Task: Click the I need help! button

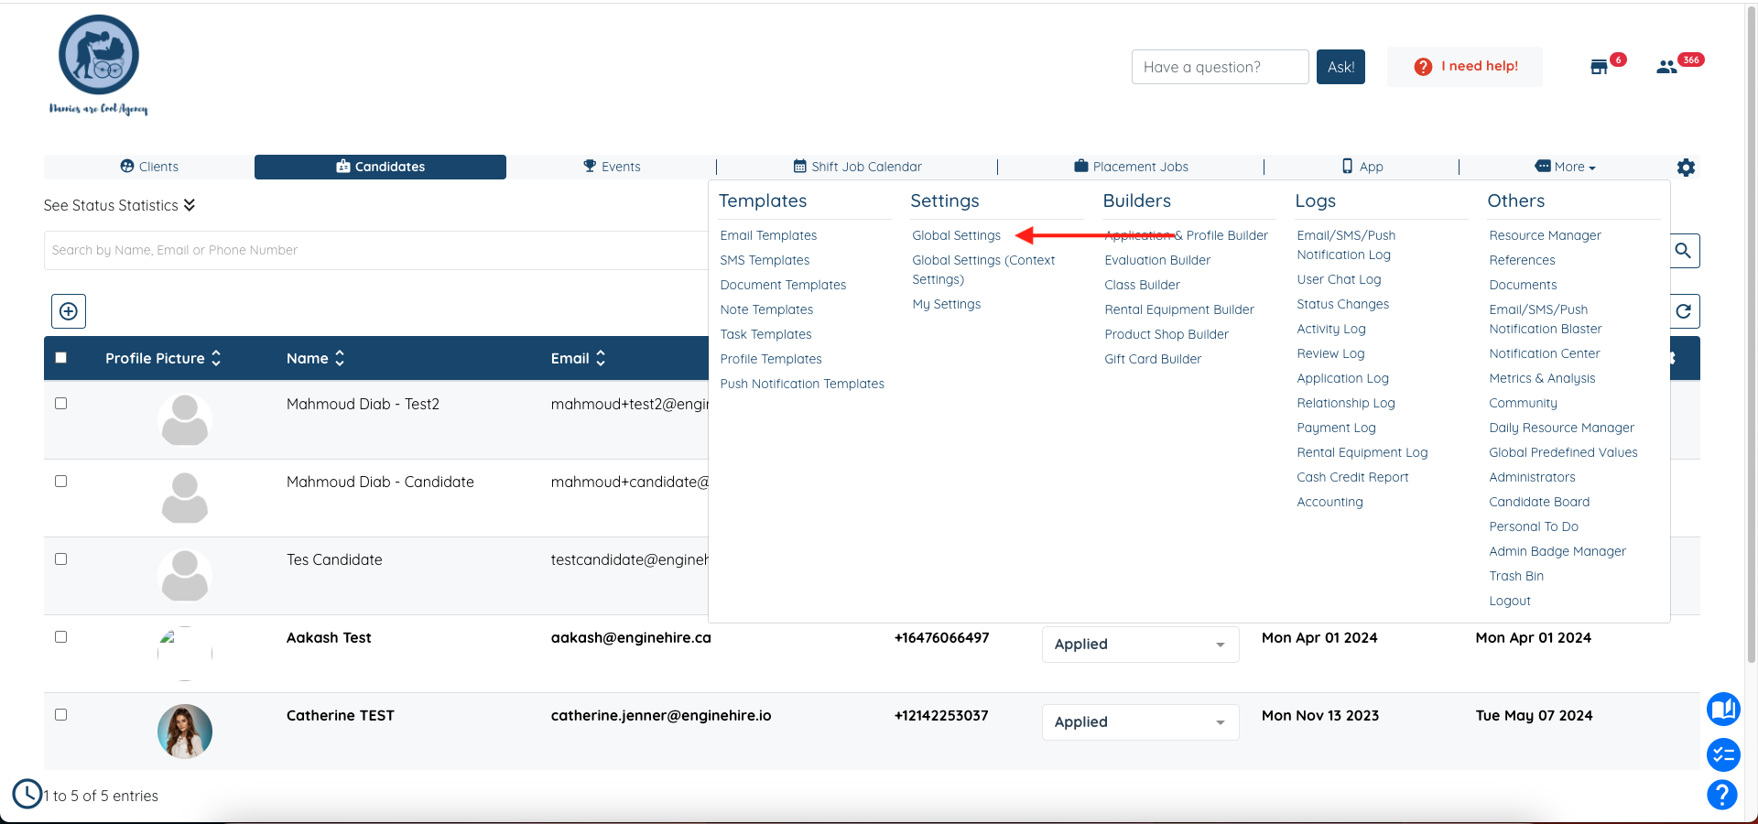Action: pos(1464,66)
